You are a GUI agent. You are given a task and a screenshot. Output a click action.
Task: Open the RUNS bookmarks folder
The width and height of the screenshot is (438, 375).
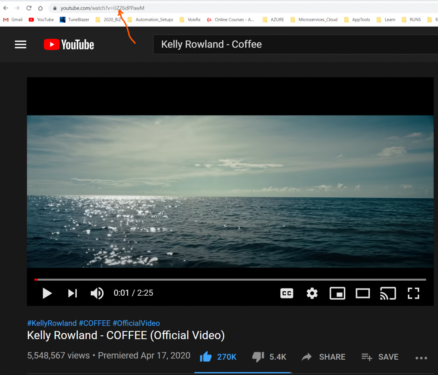click(411, 19)
